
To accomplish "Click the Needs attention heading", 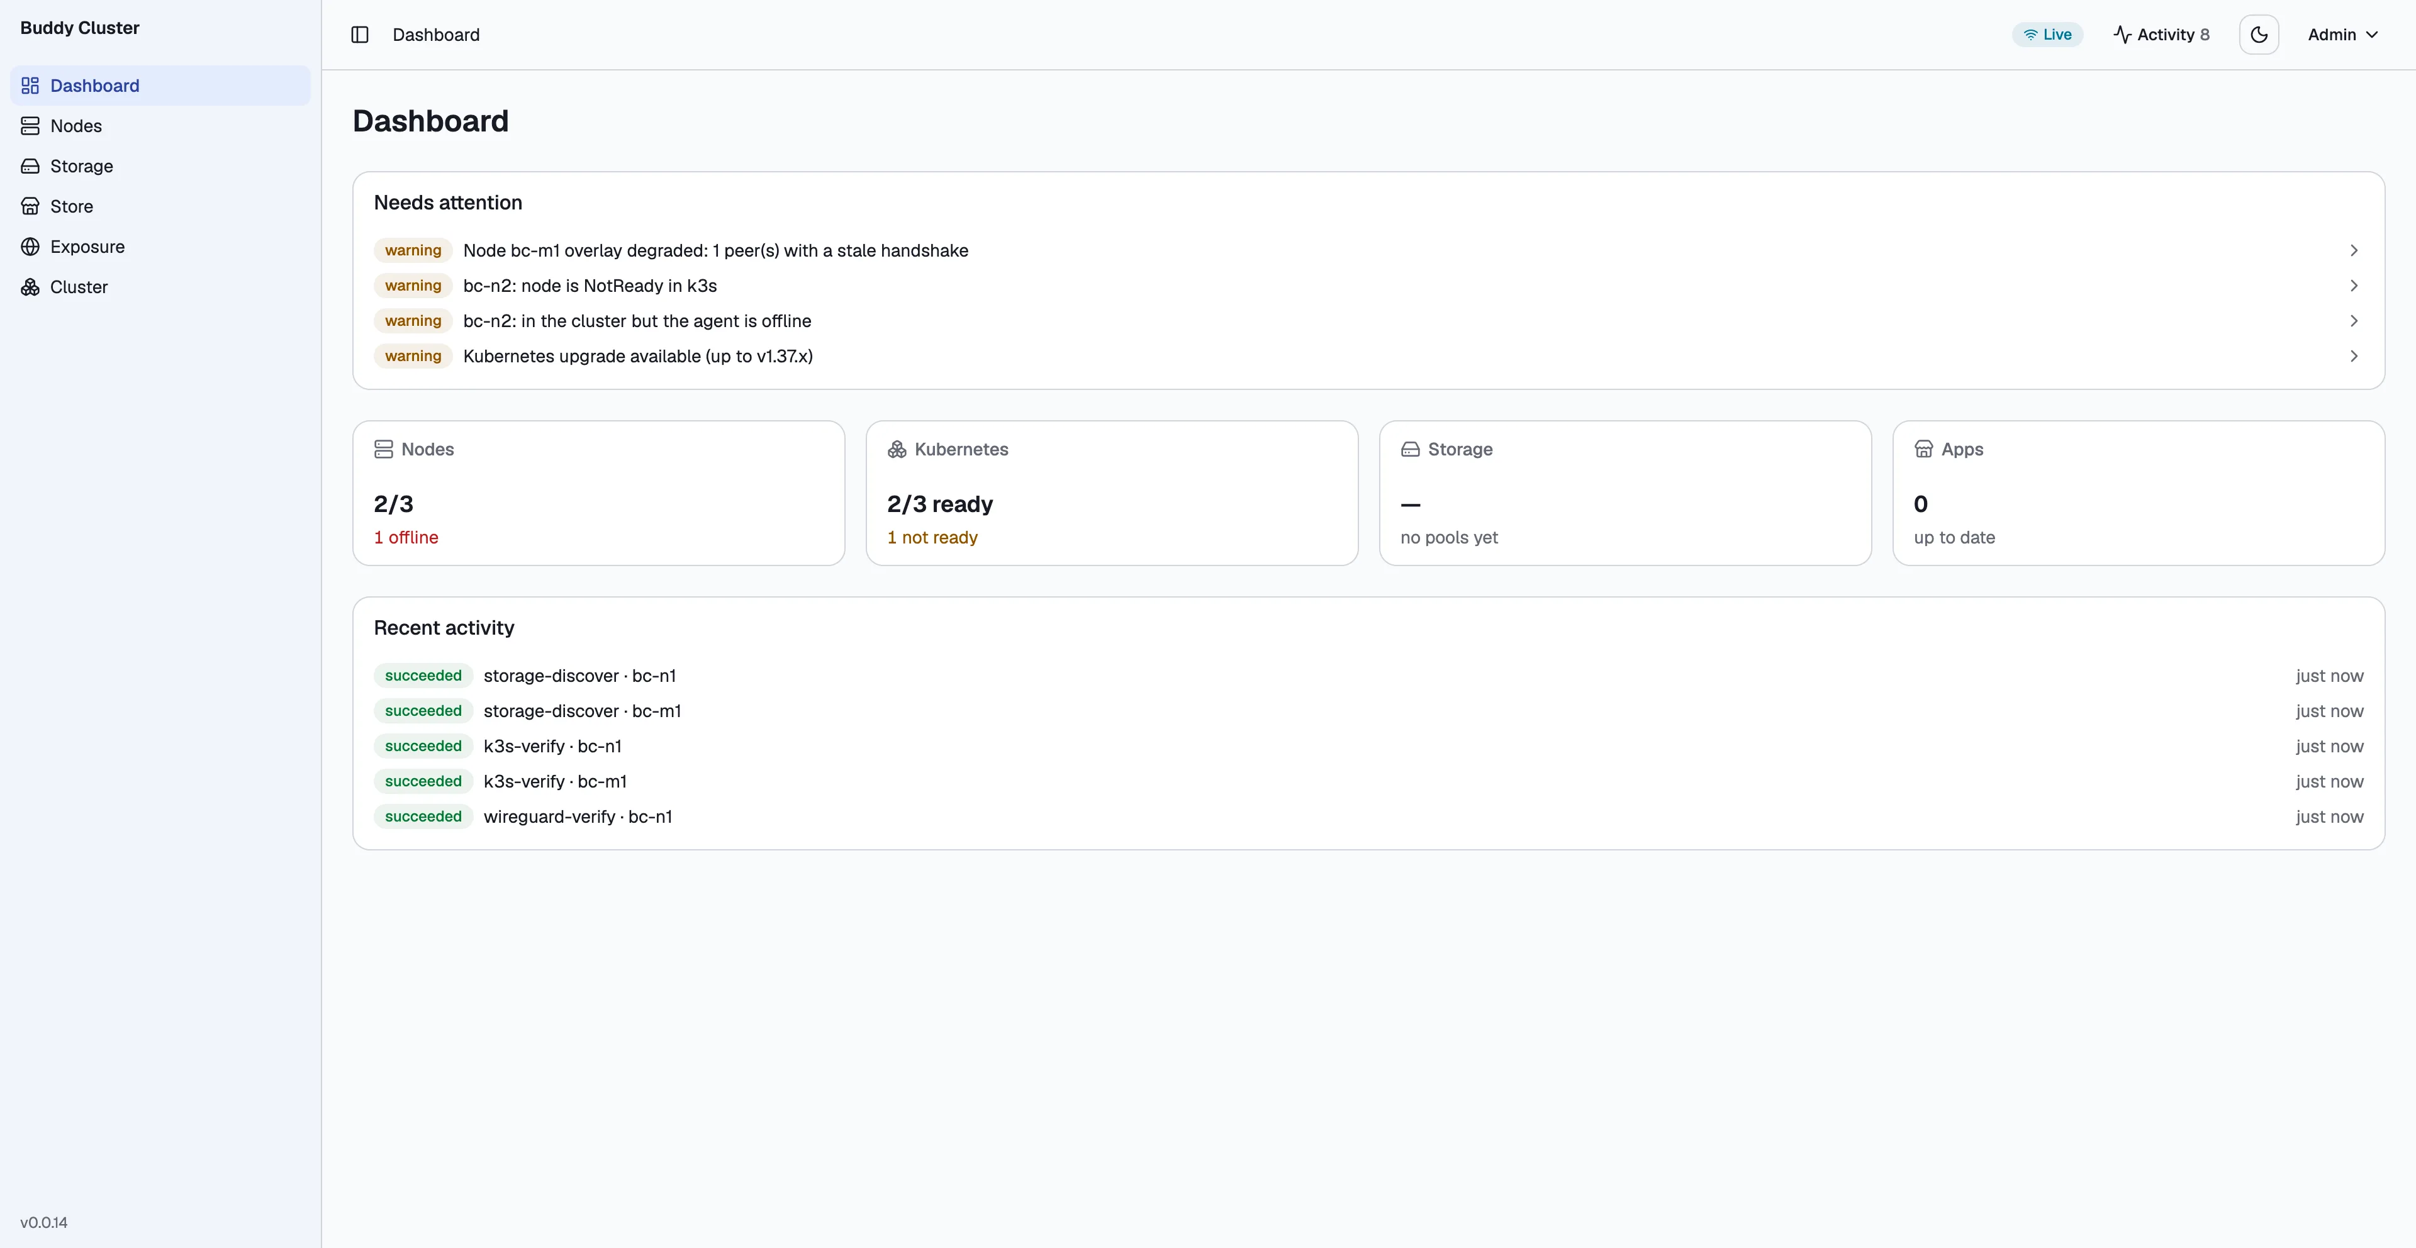I will pyautogui.click(x=449, y=203).
